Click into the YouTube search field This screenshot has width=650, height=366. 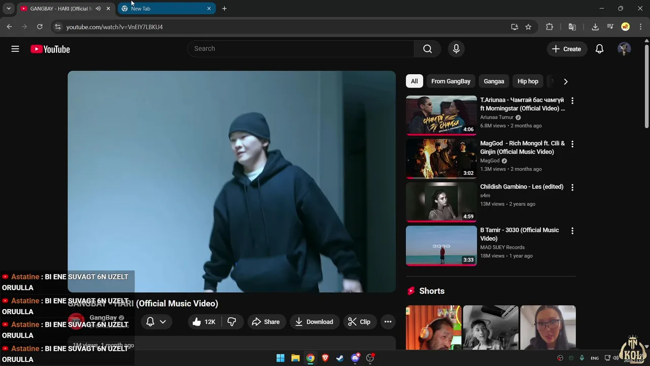pyautogui.click(x=301, y=49)
